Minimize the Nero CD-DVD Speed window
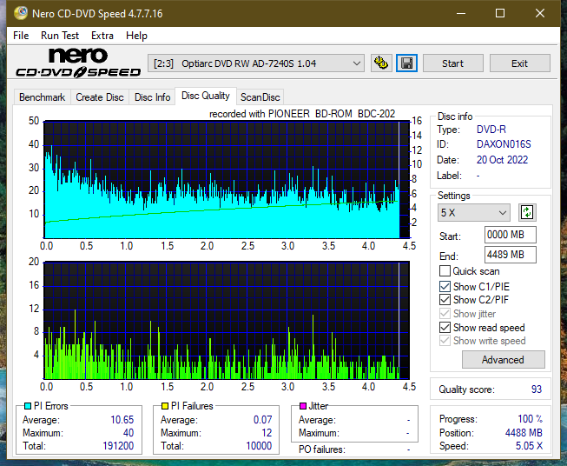 [461, 13]
